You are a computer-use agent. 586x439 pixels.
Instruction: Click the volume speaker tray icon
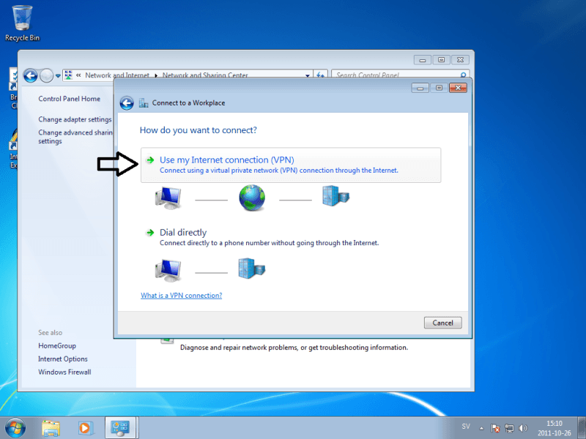point(523,427)
